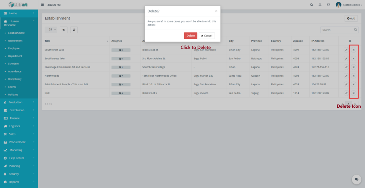Open assignee badge for Southforest Lake
The width and height of the screenshot is (365, 188).
tap(121, 50)
